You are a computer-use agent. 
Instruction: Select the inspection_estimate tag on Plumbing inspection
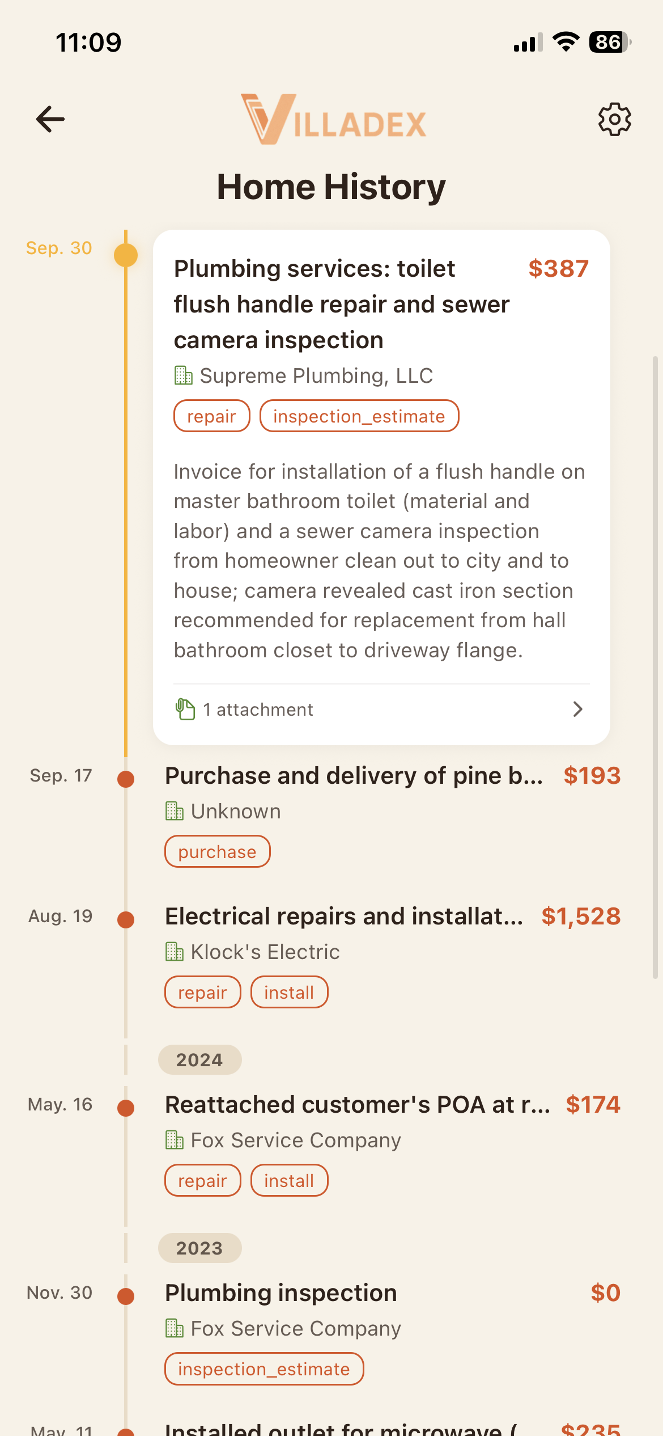[264, 1369]
